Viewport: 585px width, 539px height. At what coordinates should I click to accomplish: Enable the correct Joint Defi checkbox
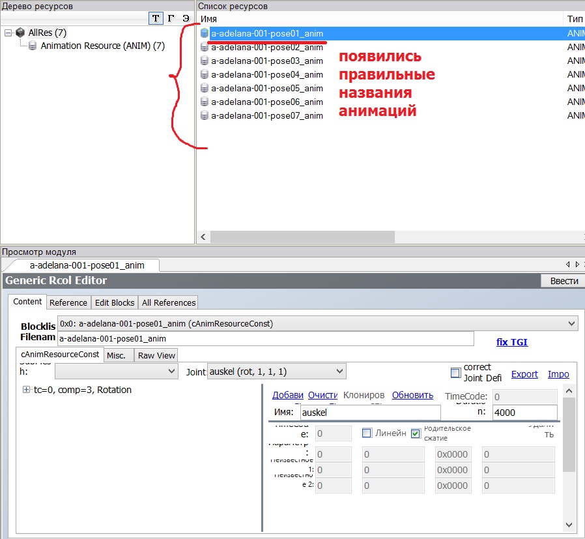pyautogui.click(x=455, y=373)
